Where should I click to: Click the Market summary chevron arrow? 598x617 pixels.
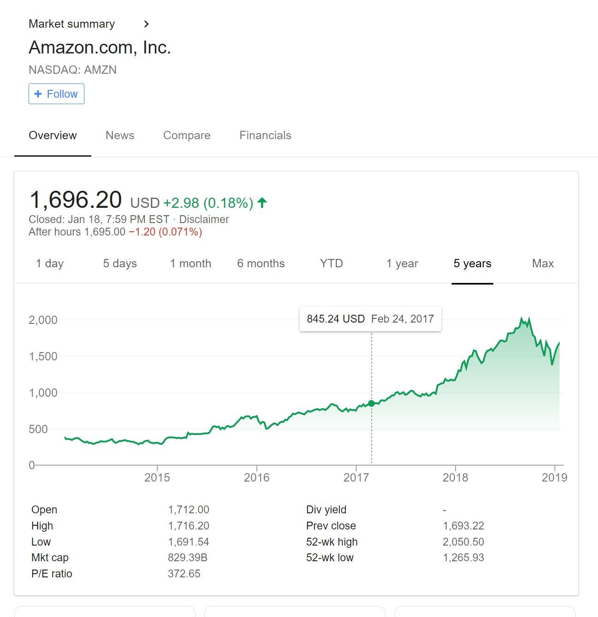[147, 24]
